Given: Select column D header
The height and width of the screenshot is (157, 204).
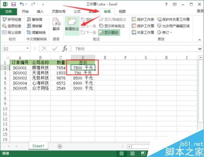Looking at the screenshot, I should coord(83,57).
